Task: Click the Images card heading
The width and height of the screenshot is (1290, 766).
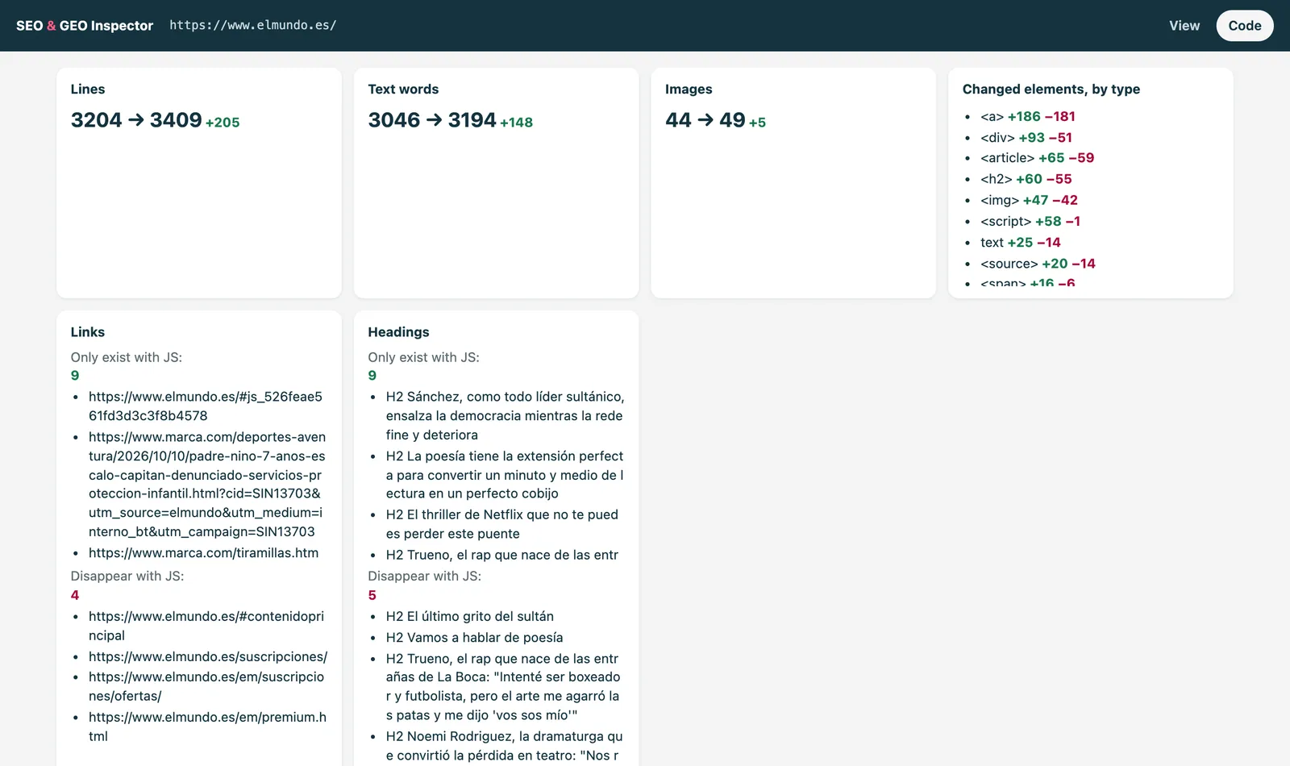Action: [689, 90]
